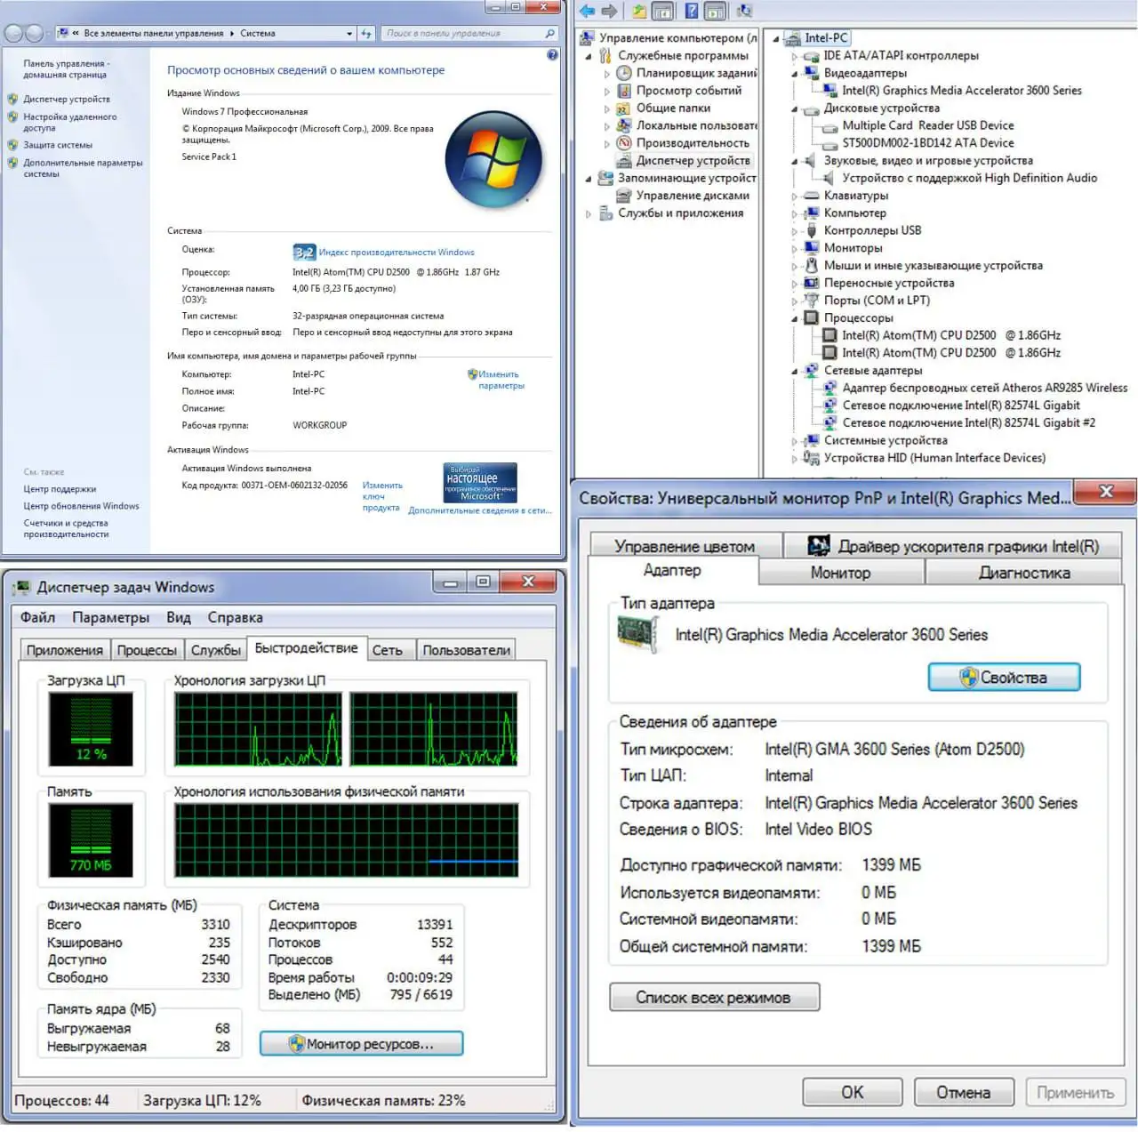Click the Просмотр событий icon in the tree
Image resolution: width=1138 pixels, height=1132 pixels.
(x=624, y=91)
